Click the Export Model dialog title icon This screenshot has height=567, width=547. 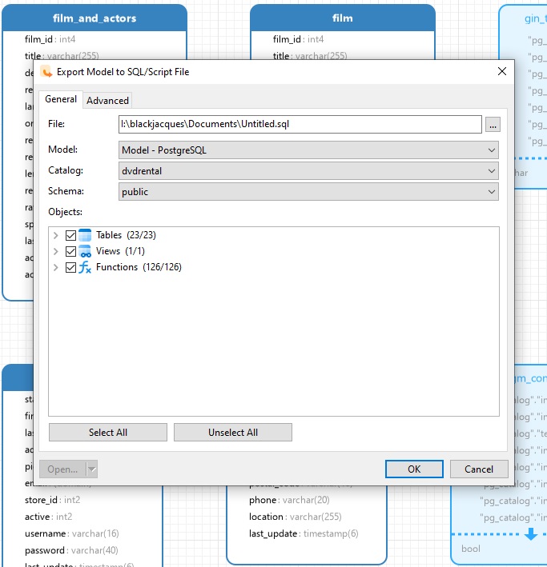tap(46, 72)
